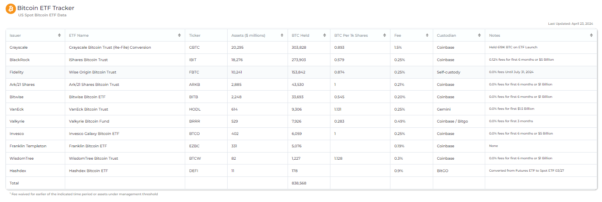Click the iShares Bitcoin Trust name cell
The width and height of the screenshot is (602, 202).
[88, 60]
